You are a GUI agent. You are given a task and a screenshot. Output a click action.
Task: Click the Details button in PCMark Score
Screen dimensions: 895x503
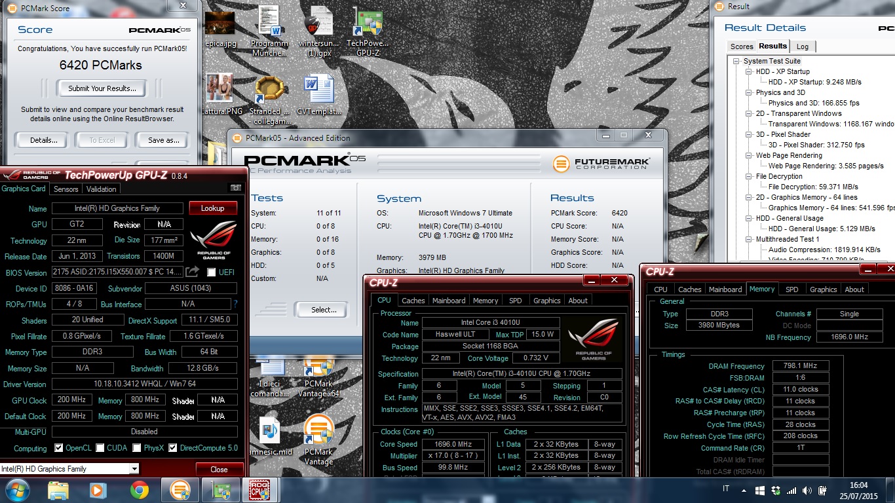click(x=44, y=140)
